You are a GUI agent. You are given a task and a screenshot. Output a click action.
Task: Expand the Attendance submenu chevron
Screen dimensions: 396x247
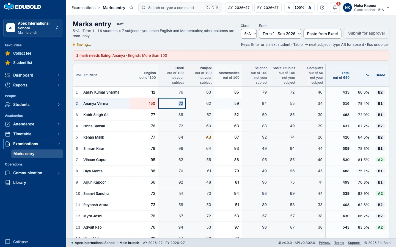pos(59,124)
